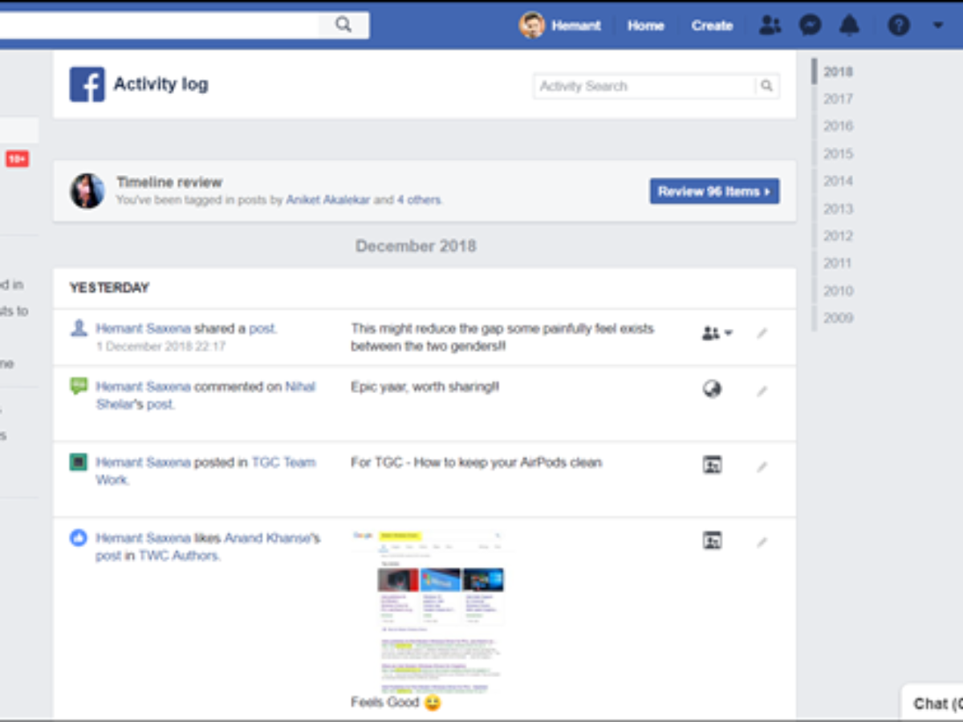Screen dimensions: 963x722
Task: Click the edit pencil on TGC Team Work row
Action: tap(762, 467)
